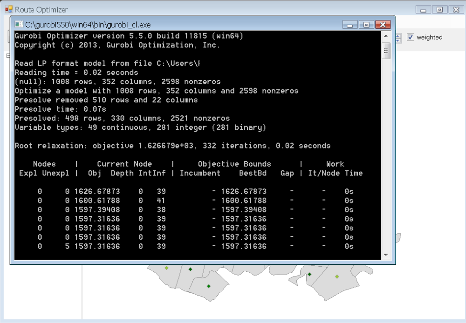Click the 'Objective Bounds' table header
The height and width of the screenshot is (323, 466).
point(234,164)
